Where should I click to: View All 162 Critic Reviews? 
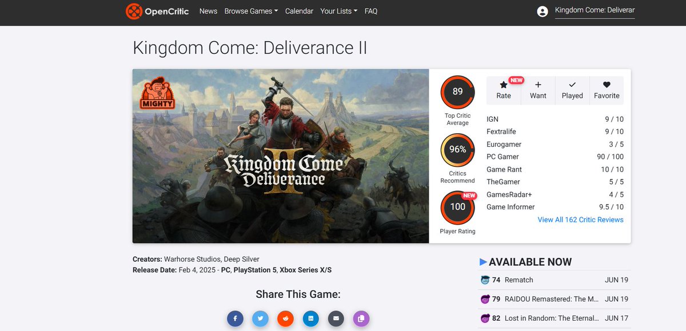(581, 220)
